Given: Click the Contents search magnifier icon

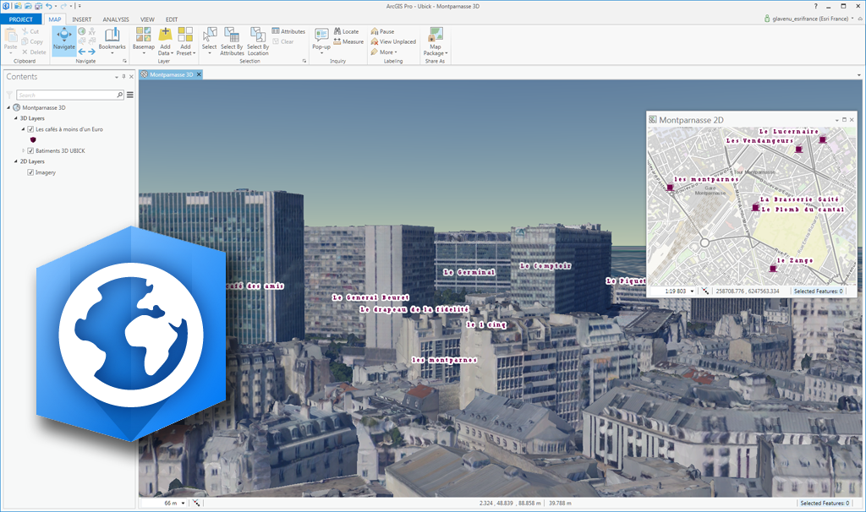Looking at the screenshot, I should [119, 95].
